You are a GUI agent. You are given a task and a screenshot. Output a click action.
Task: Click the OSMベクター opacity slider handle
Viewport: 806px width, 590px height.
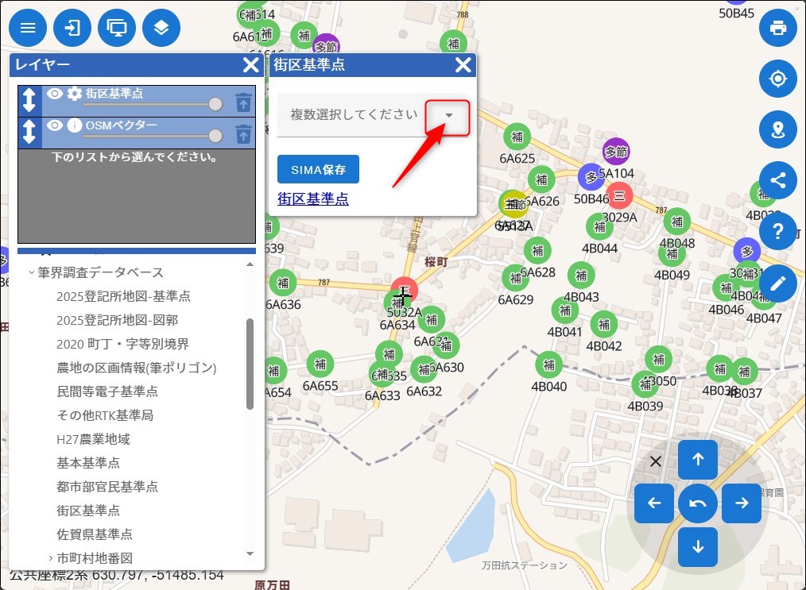click(x=215, y=136)
